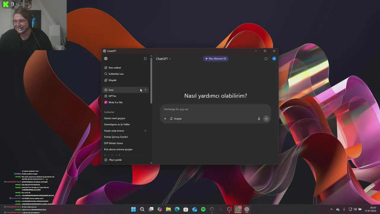Click the sidebar scroll up arrow
380x214 pixels.
[151, 56]
